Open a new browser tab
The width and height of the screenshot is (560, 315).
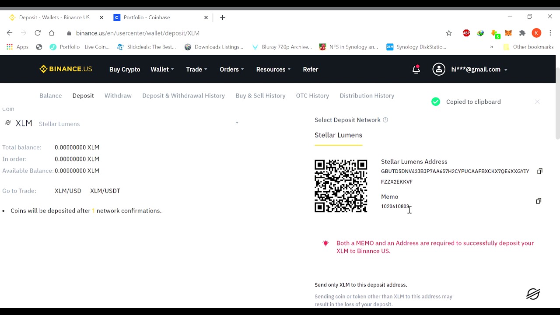click(x=223, y=17)
